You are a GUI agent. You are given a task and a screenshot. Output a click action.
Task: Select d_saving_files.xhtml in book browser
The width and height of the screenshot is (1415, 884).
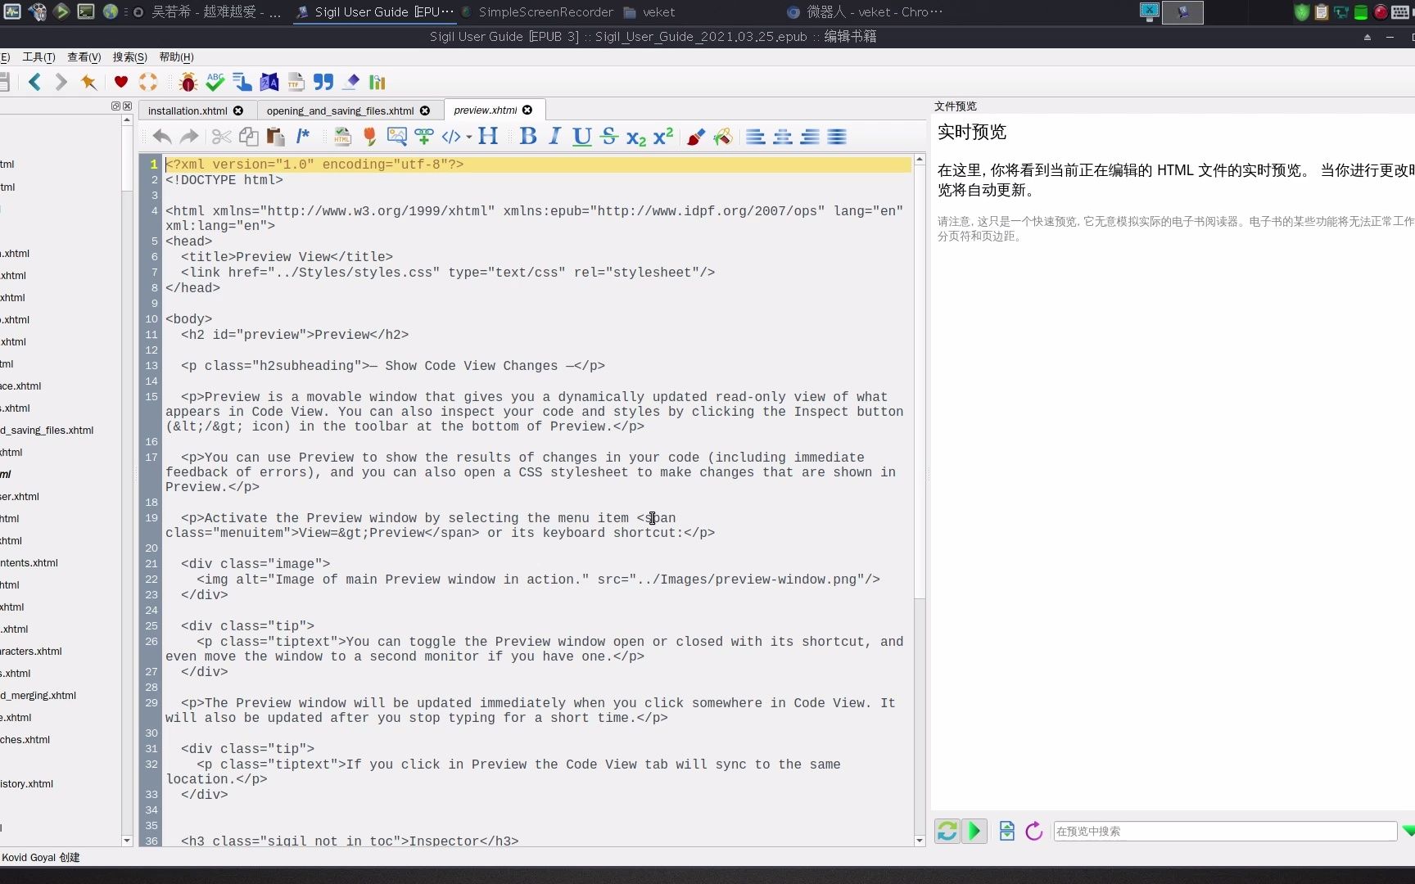(x=47, y=430)
